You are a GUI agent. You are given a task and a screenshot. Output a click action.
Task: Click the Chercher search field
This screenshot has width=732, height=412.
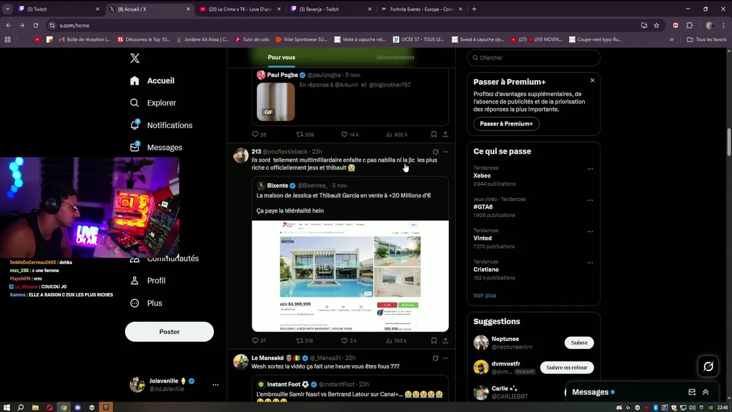pos(534,58)
